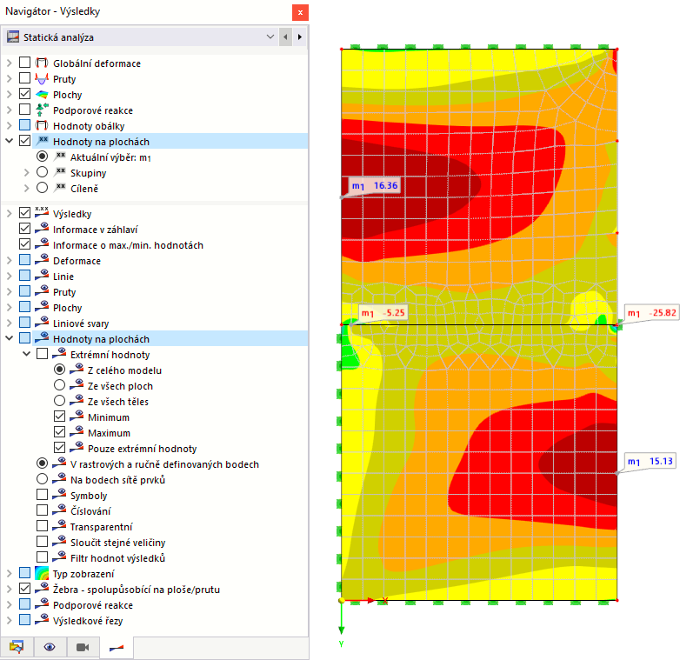Image resolution: width=680 pixels, height=660 pixels.
Task: Uncheck the Maximum checkbox
Action: pyautogui.click(x=59, y=432)
